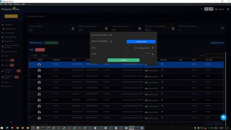Open the File menu

click(1, 4)
